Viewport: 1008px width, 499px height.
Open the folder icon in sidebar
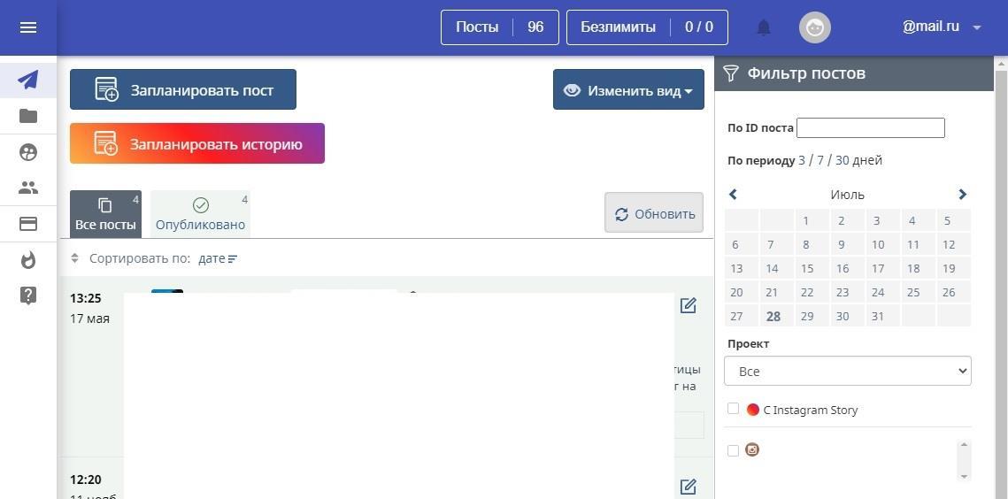pos(28,116)
